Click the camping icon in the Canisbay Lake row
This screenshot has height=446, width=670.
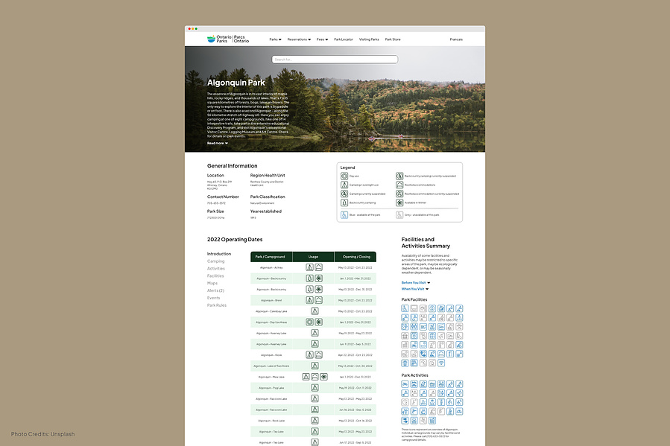point(315,311)
